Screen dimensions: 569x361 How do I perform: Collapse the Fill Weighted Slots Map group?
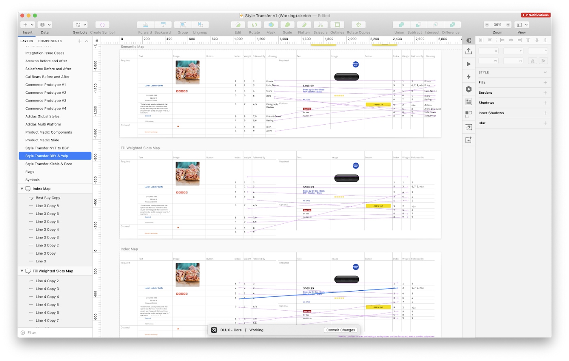[x=22, y=271]
